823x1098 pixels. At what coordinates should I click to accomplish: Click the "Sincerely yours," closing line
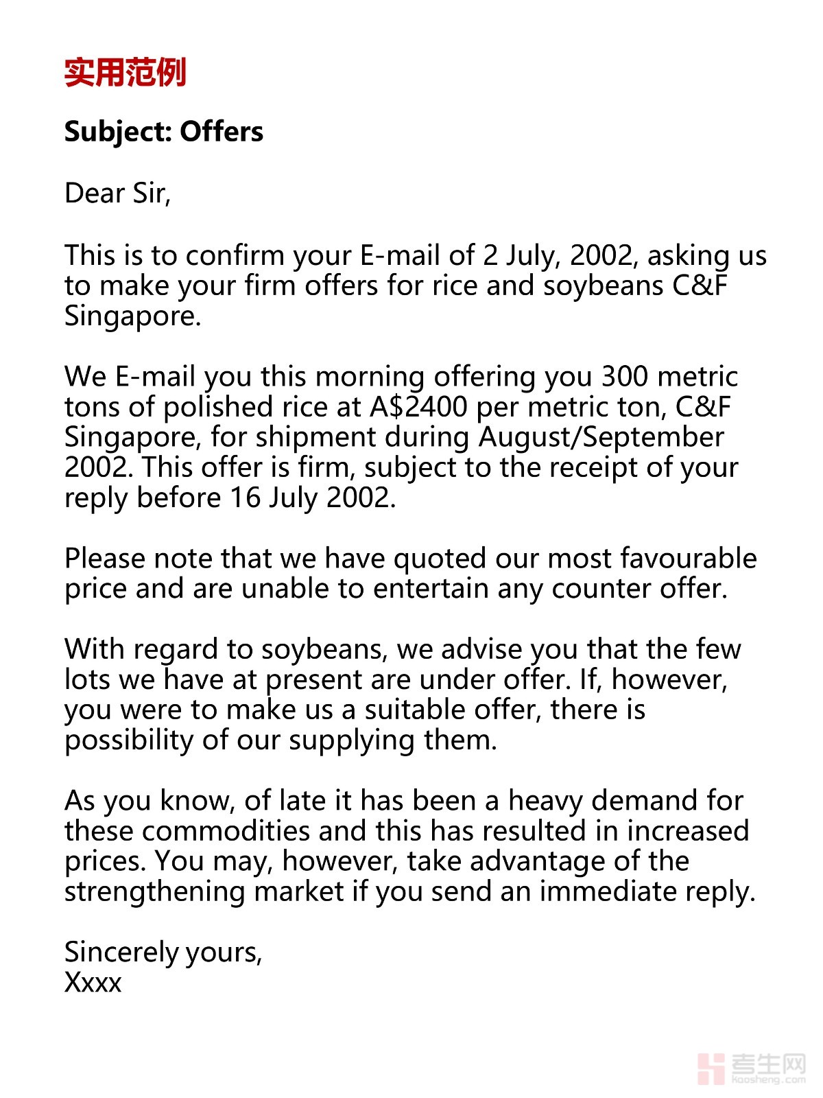pos(163,953)
